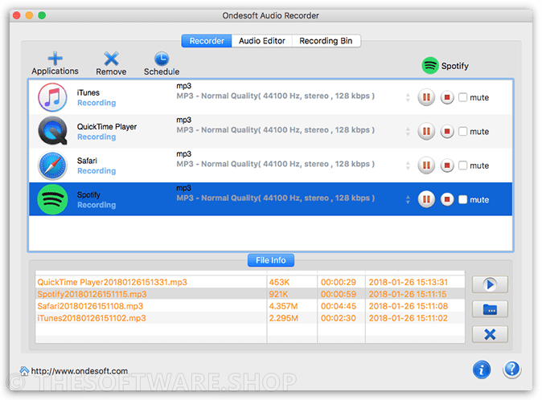Screen dimensions: 542x400
Task: Enable mute for QuickTime Player
Action: 462,132
